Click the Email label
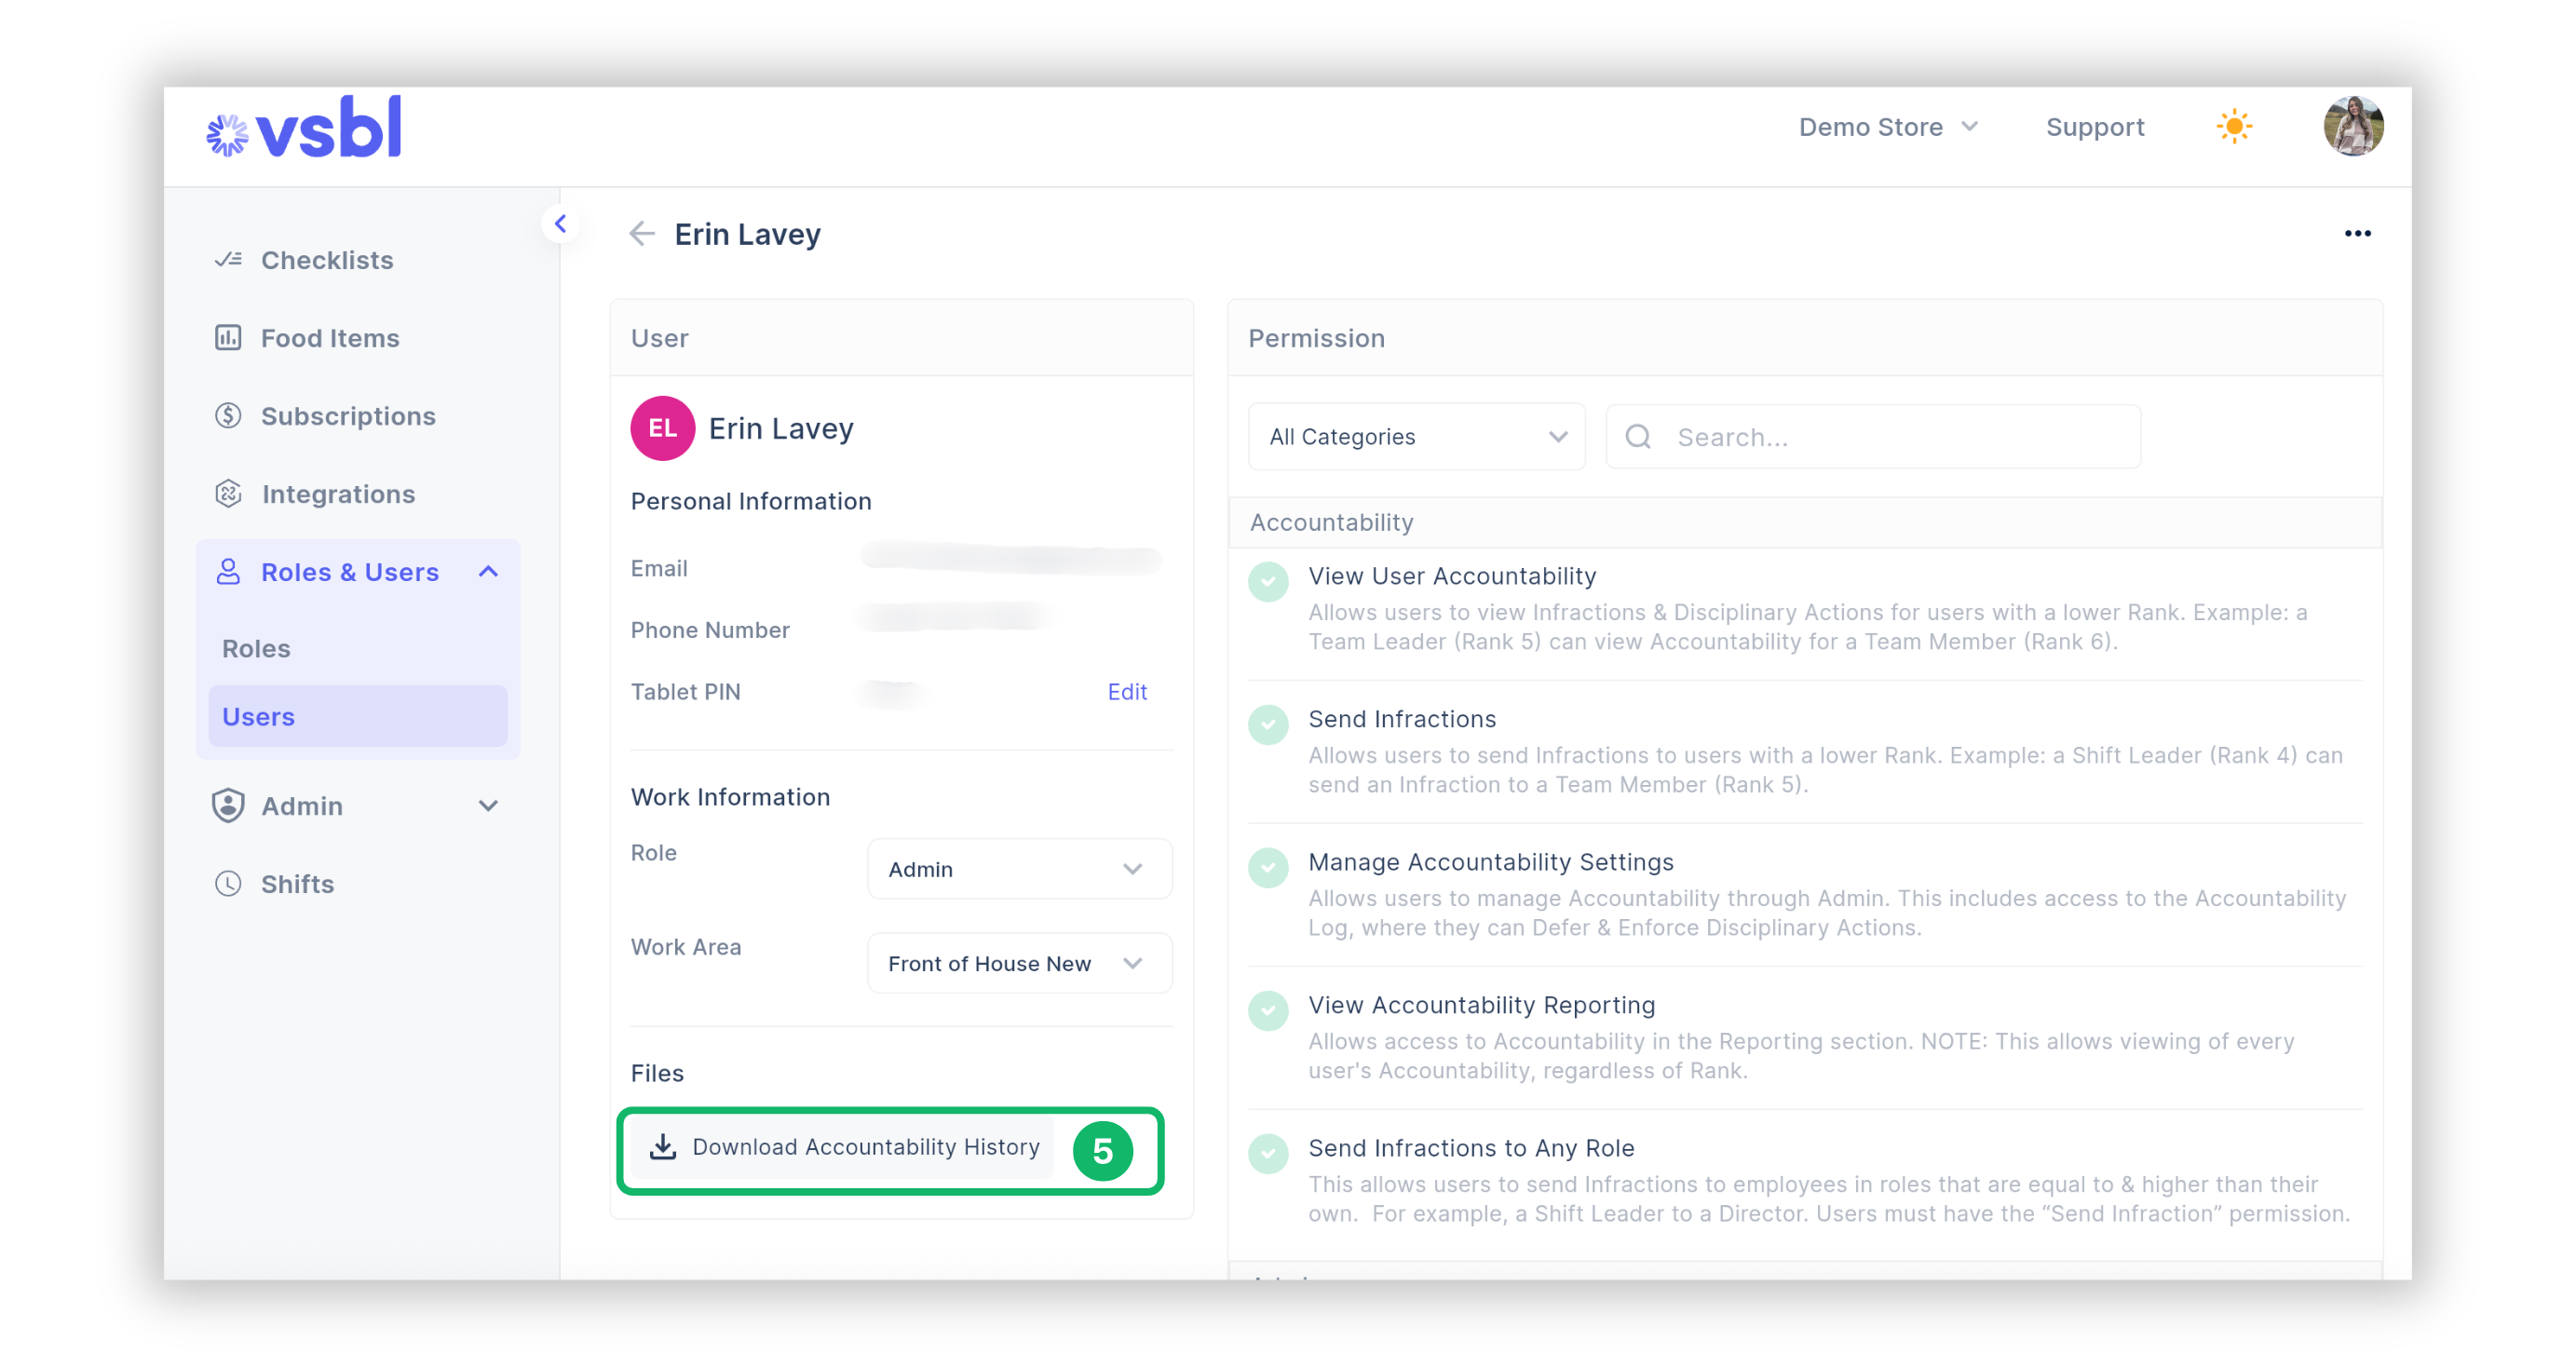 coord(658,569)
